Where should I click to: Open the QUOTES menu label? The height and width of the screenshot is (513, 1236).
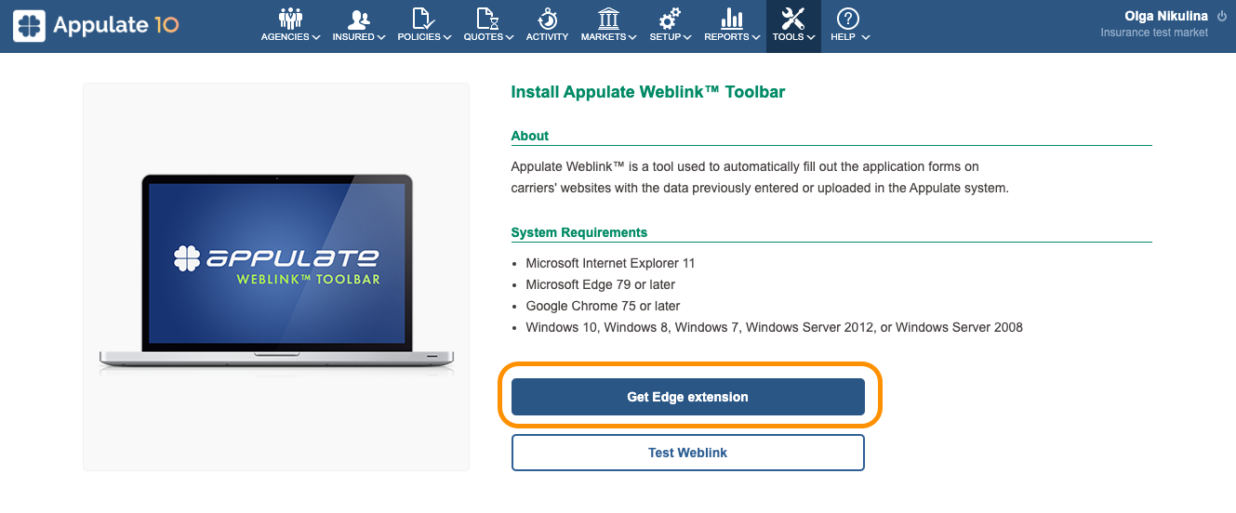click(x=484, y=37)
